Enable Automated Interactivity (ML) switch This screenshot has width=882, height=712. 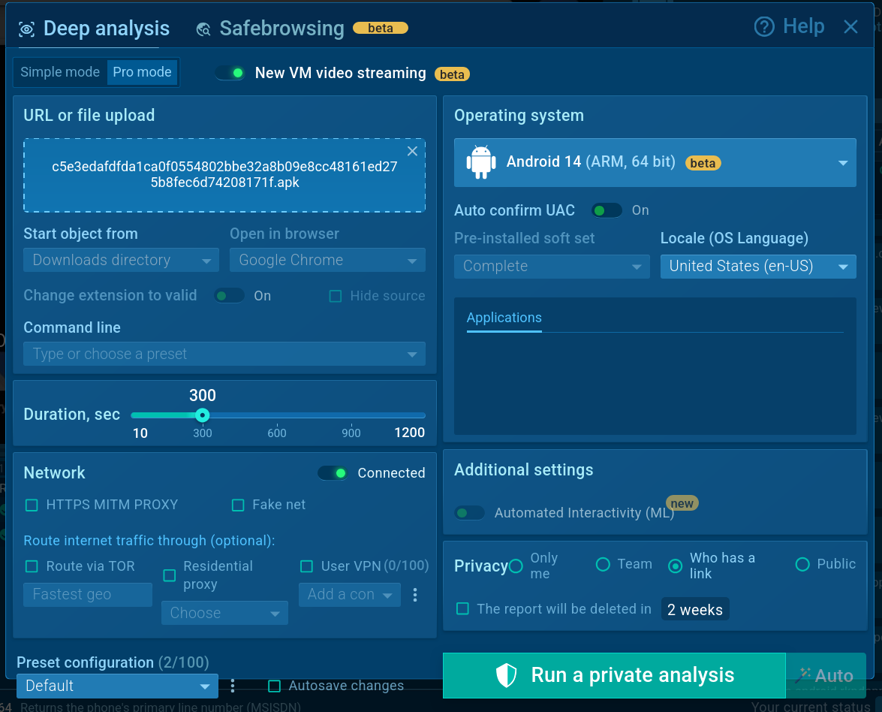coord(470,513)
